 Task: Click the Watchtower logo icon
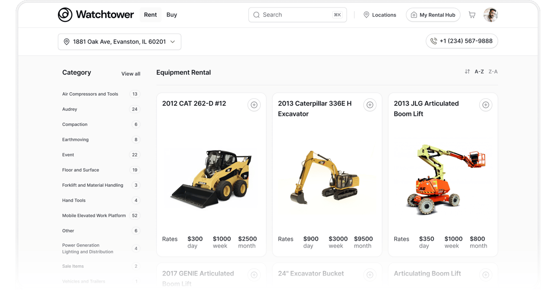coord(65,15)
